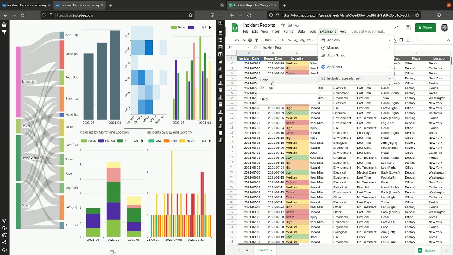Advance the 1/2 legend page arrow
This screenshot has height=255, width=453.
point(210,141)
